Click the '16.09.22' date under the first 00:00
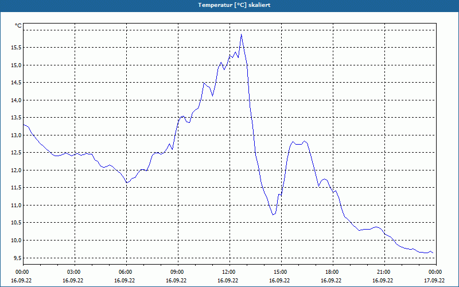 pyautogui.click(x=21, y=281)
